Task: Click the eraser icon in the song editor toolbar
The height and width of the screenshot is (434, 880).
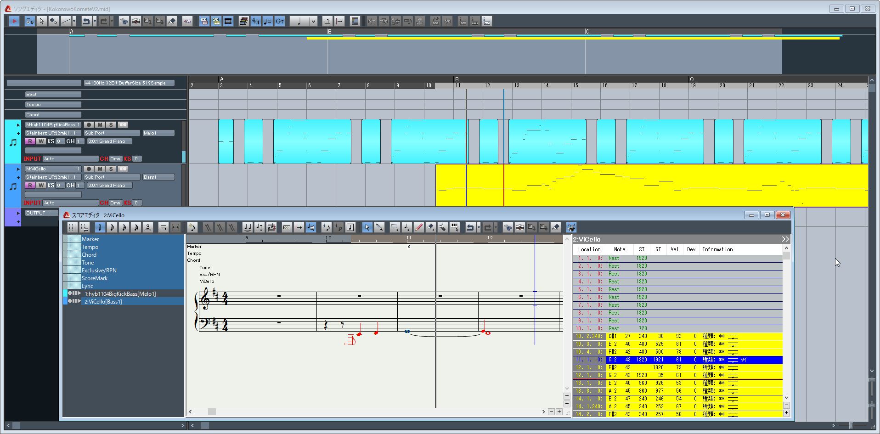Action: [172, 21]
